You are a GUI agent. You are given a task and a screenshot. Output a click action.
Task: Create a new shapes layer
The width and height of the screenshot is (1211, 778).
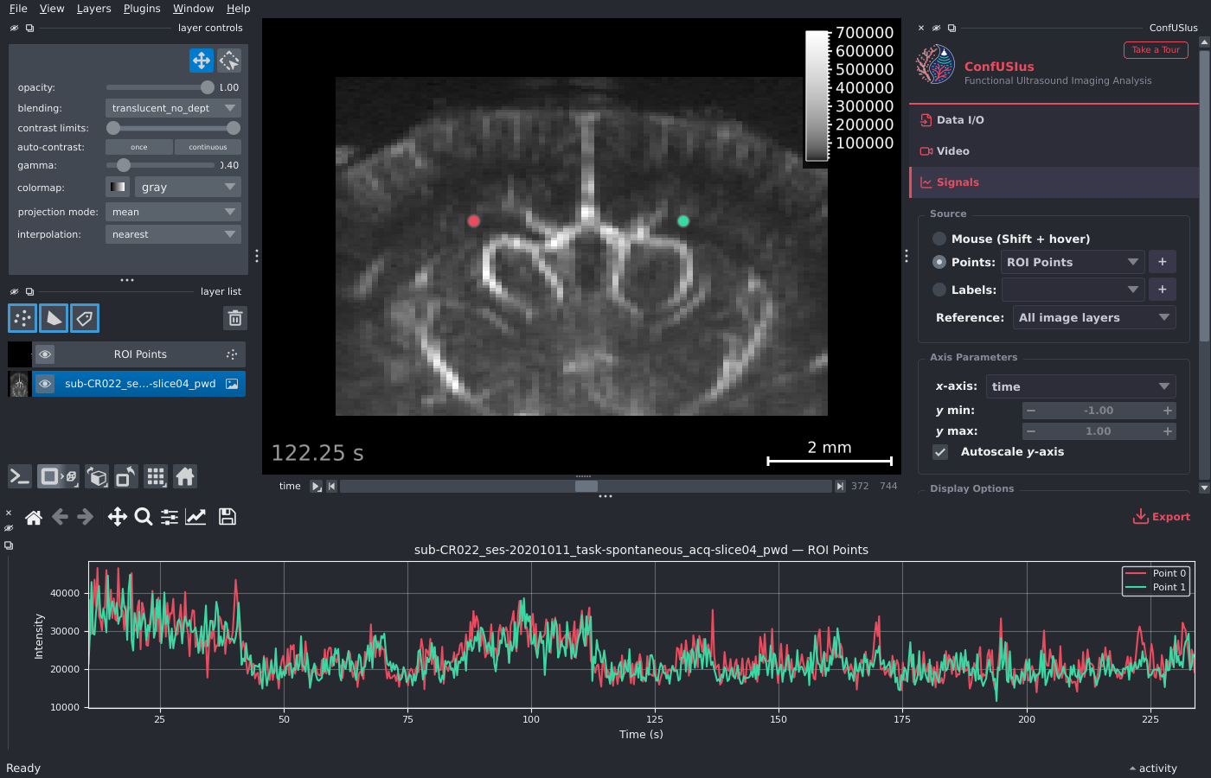coord(54,318)
